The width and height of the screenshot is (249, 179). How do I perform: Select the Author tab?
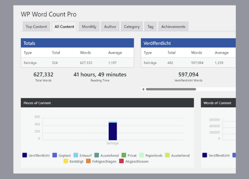click(110, 27)
